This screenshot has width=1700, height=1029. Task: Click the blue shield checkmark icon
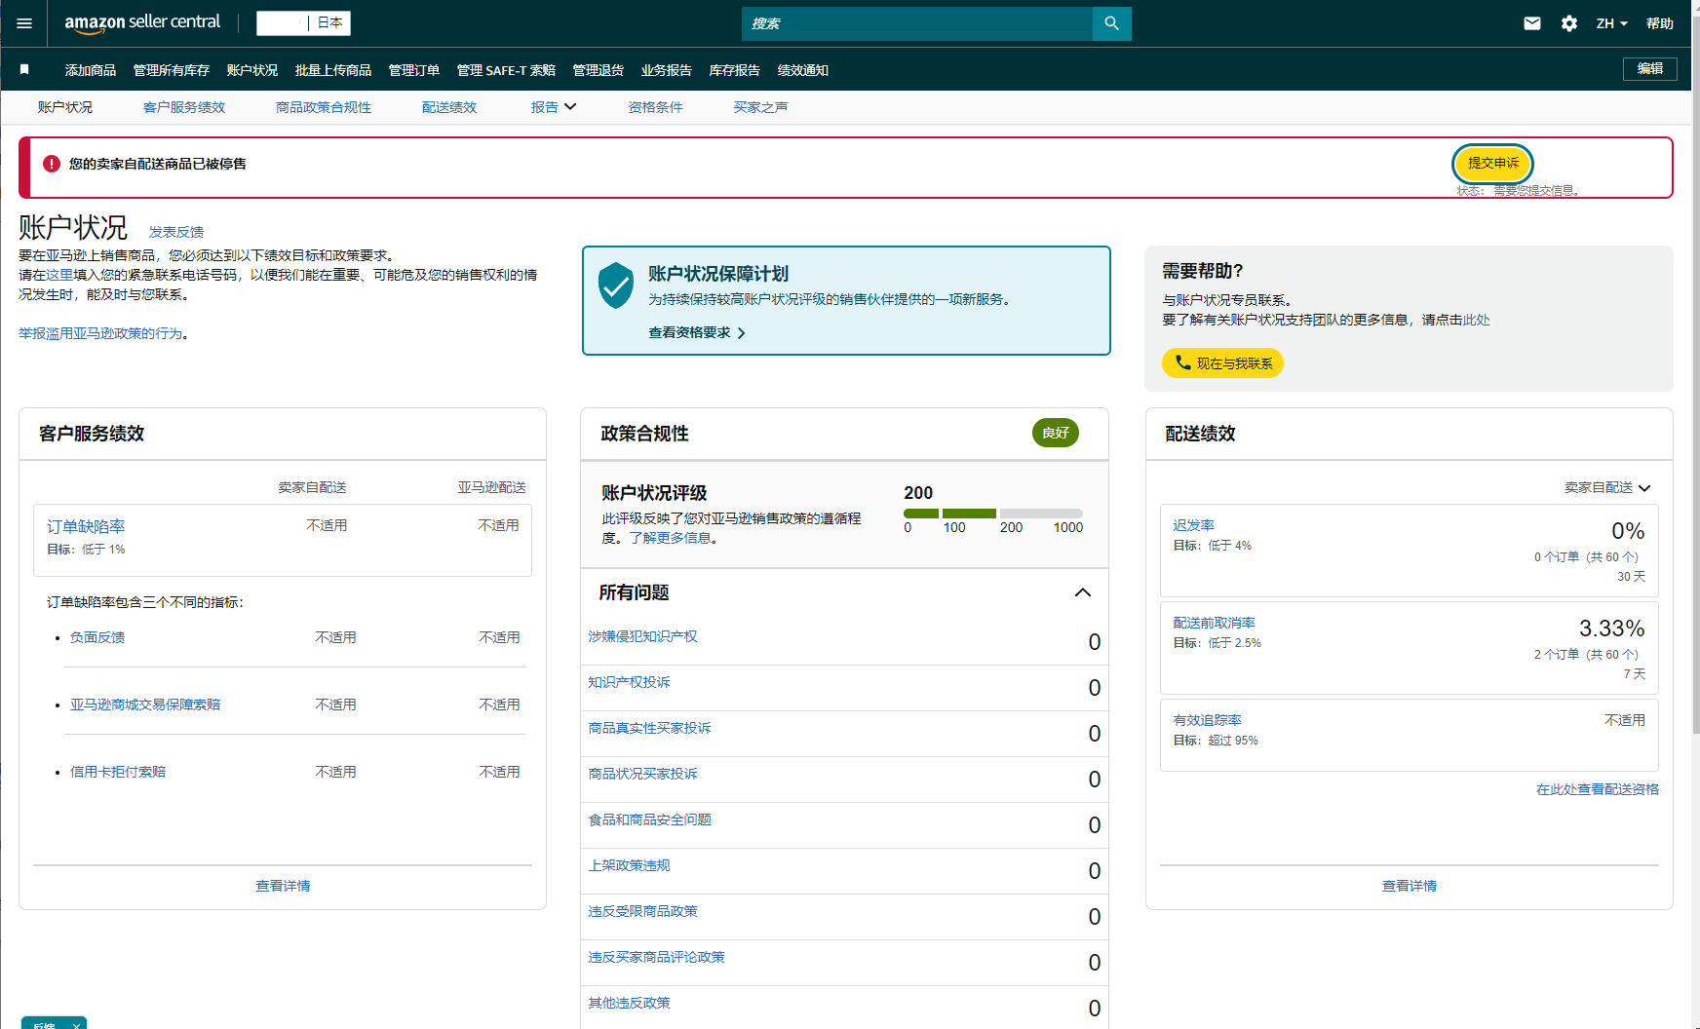pyautogui.click(x=616, y=286)
